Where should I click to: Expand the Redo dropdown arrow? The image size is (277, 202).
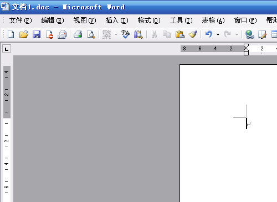point(237,34)
